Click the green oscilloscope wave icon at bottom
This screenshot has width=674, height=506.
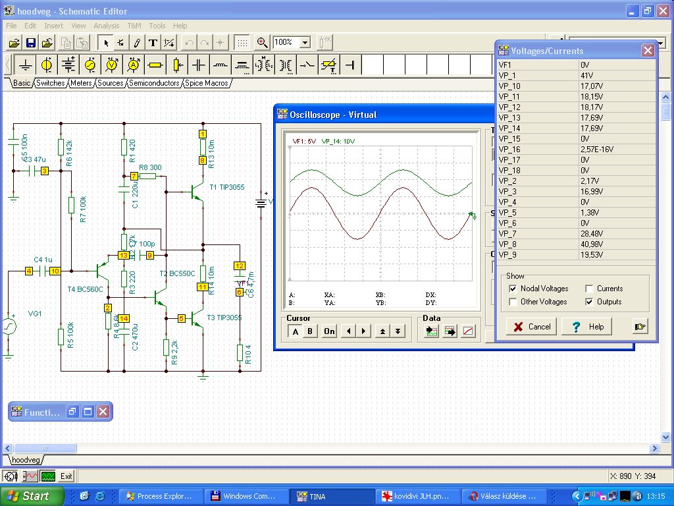coord(48,476)
